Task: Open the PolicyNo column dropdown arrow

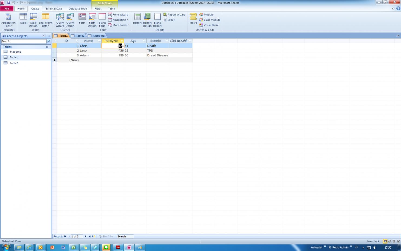Action: coord(122,41)
